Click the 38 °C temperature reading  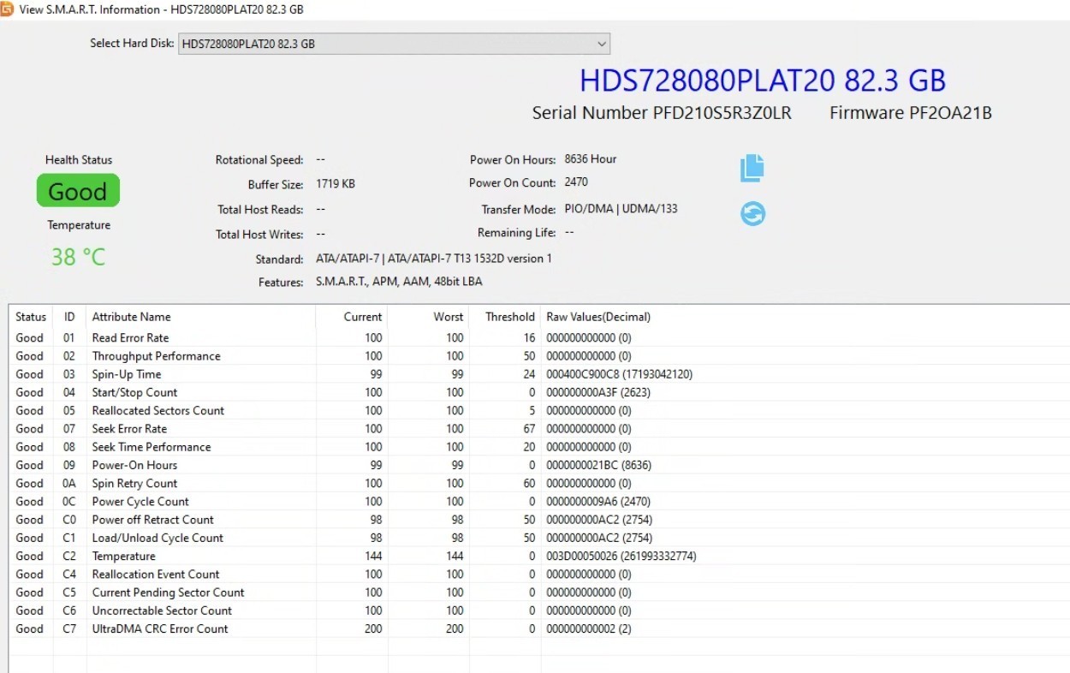pyautogui.click(x=78, y=257)
